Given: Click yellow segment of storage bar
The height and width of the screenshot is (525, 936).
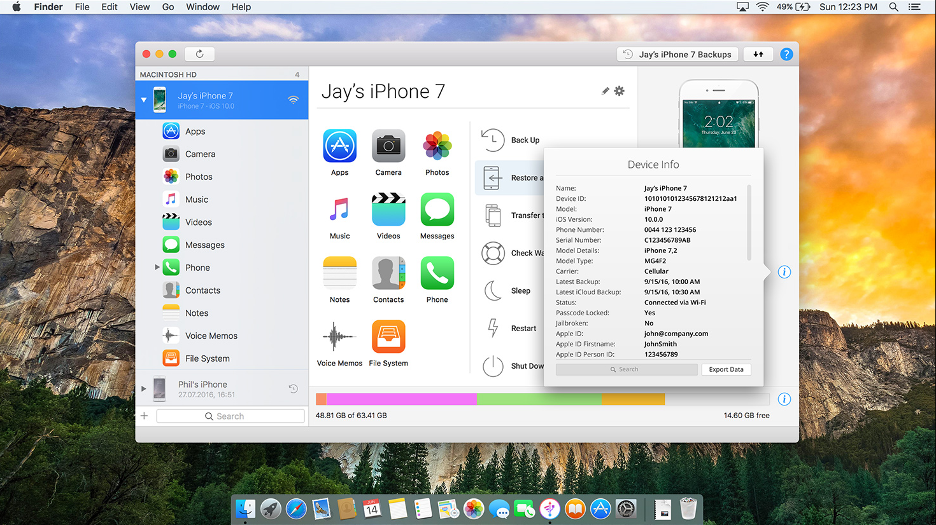Looking at the screenshot, I should pos(634,399).
